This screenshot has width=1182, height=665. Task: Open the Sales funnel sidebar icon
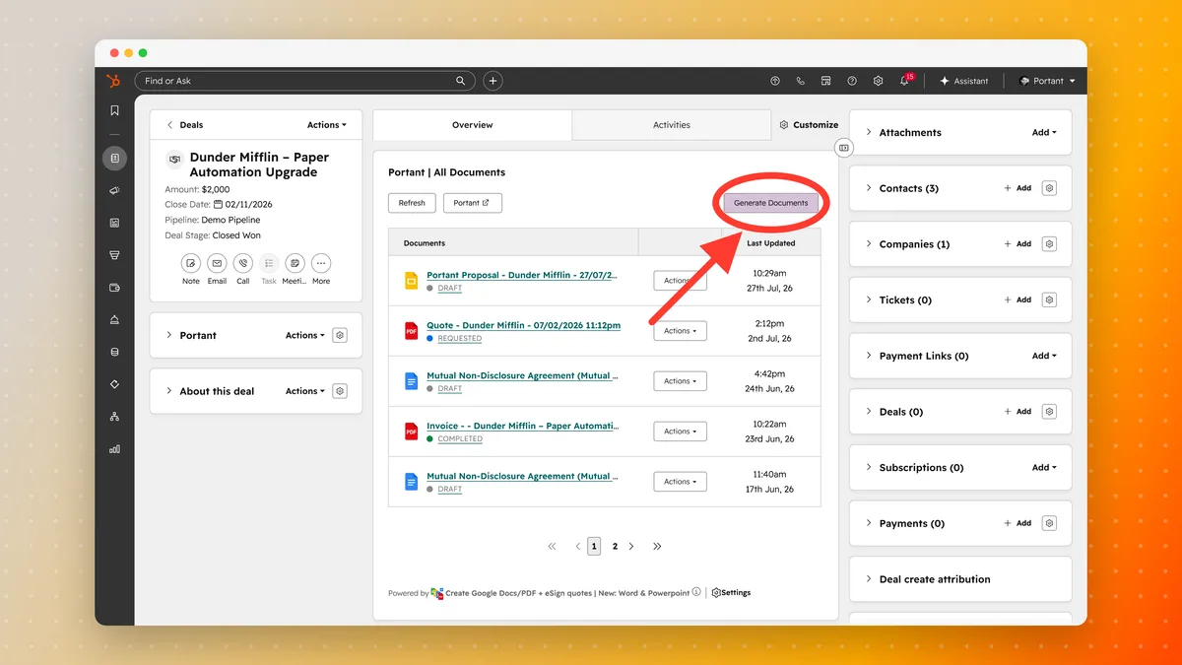coord(115,255)
